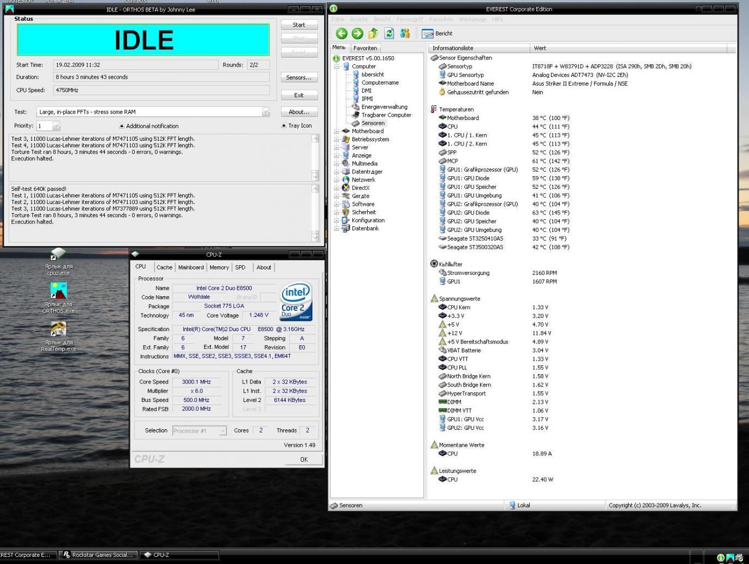Screen dimensions: 749x564
Task: Click the CPU Speed field in ORTHOS
Action: (x=161, y=91)
